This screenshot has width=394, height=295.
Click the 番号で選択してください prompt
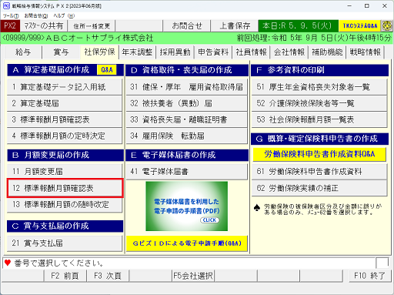[x=58, y=263]
